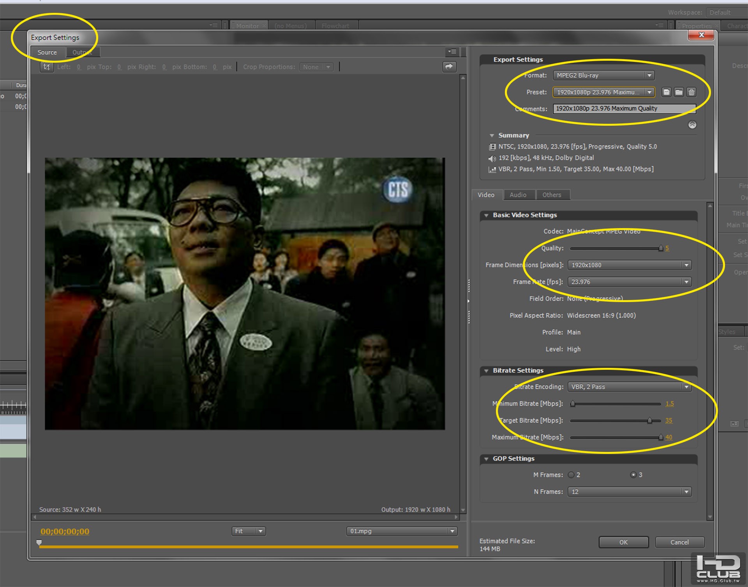Select M Frames radio option 2
The width and height of the screenshot is (748, 587).
(571, 475)
